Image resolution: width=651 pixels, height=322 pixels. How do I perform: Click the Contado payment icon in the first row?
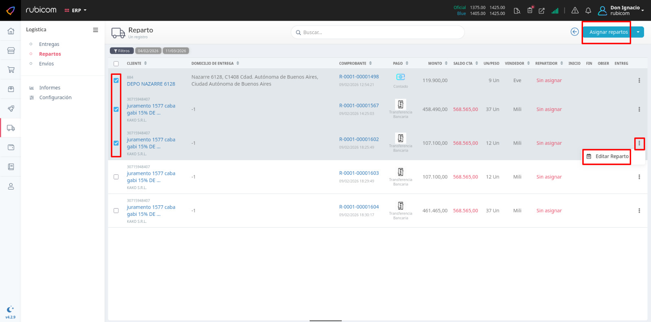(400, 77)
